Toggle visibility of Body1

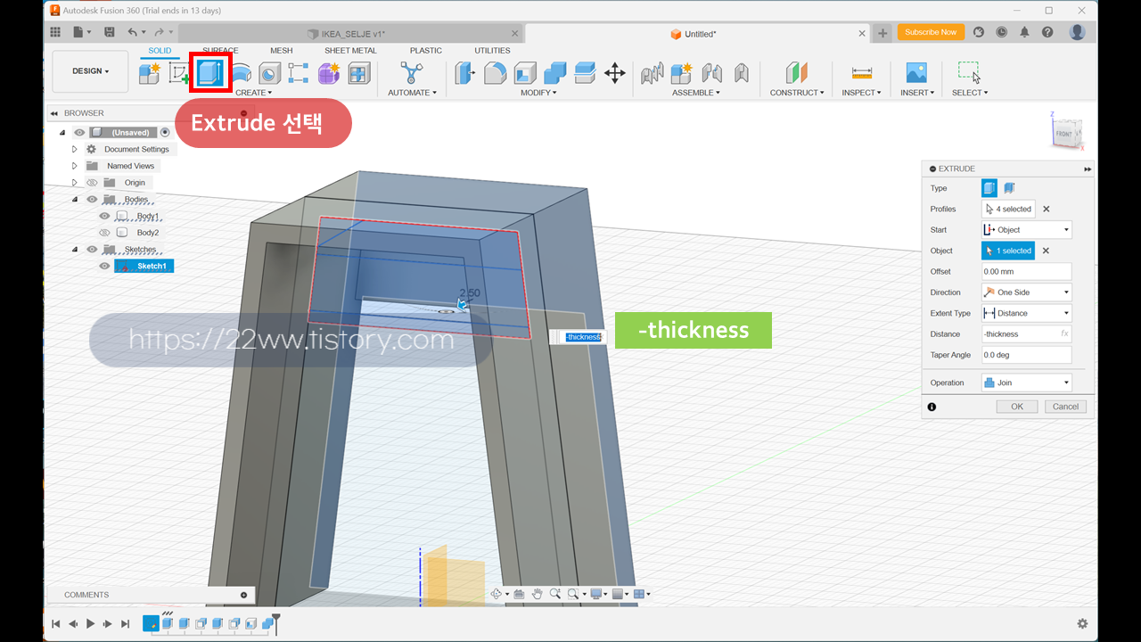(x=104, y=216)
